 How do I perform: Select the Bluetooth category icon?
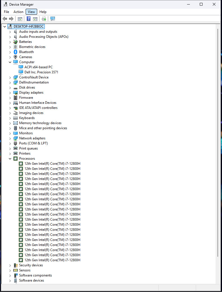click(15, 52)
